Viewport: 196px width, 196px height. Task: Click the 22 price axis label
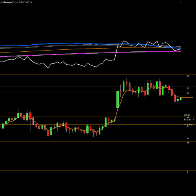pyautogui.click(x=188, y=93)
